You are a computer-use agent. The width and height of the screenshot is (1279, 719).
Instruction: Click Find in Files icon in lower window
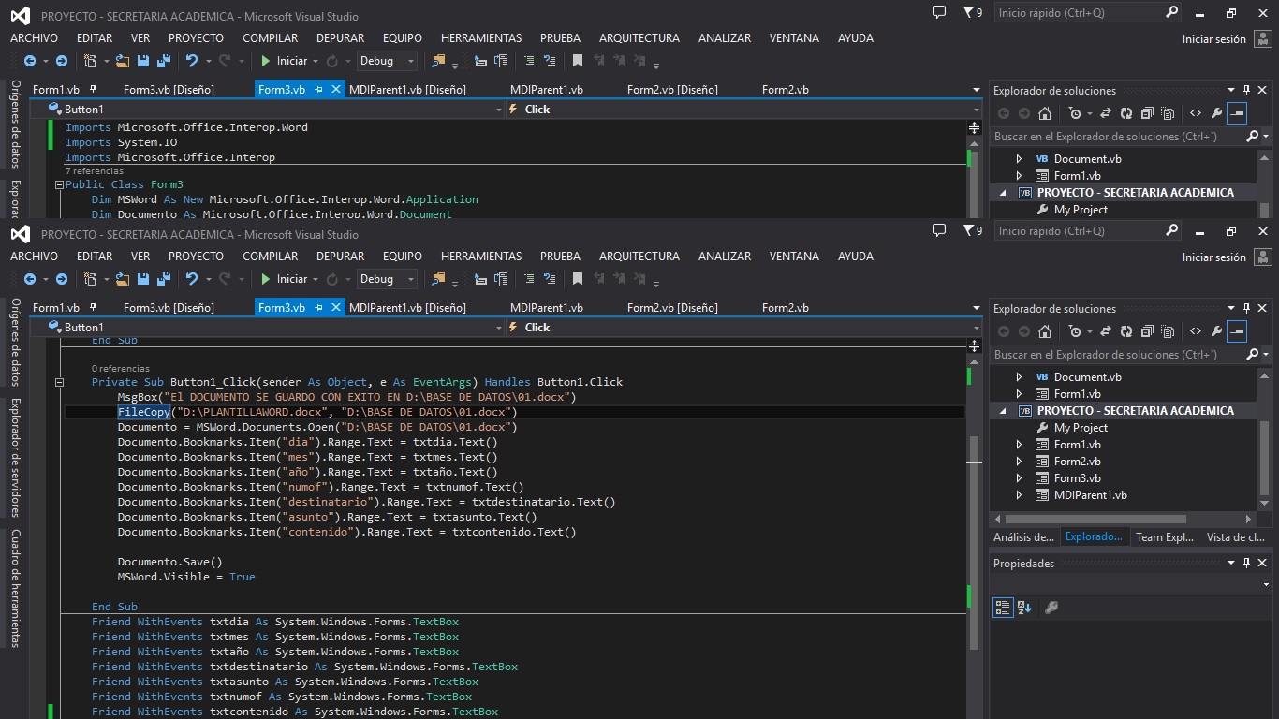(438, 279)
